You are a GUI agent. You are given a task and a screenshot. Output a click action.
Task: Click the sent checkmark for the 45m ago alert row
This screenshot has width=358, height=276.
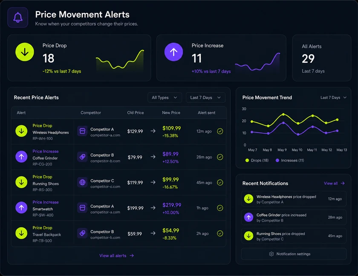click(x=220, y=183)
